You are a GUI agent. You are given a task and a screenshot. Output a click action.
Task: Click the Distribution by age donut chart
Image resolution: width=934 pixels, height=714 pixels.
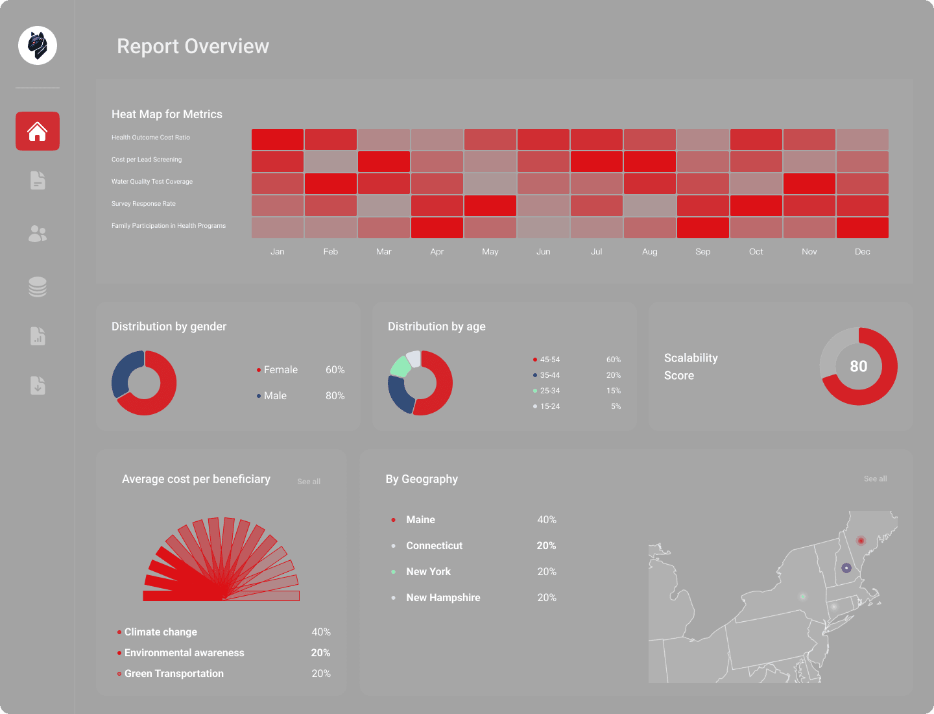[420, 383]
